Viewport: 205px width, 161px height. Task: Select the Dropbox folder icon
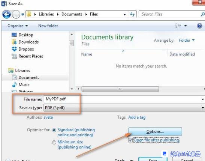point(14,49)
